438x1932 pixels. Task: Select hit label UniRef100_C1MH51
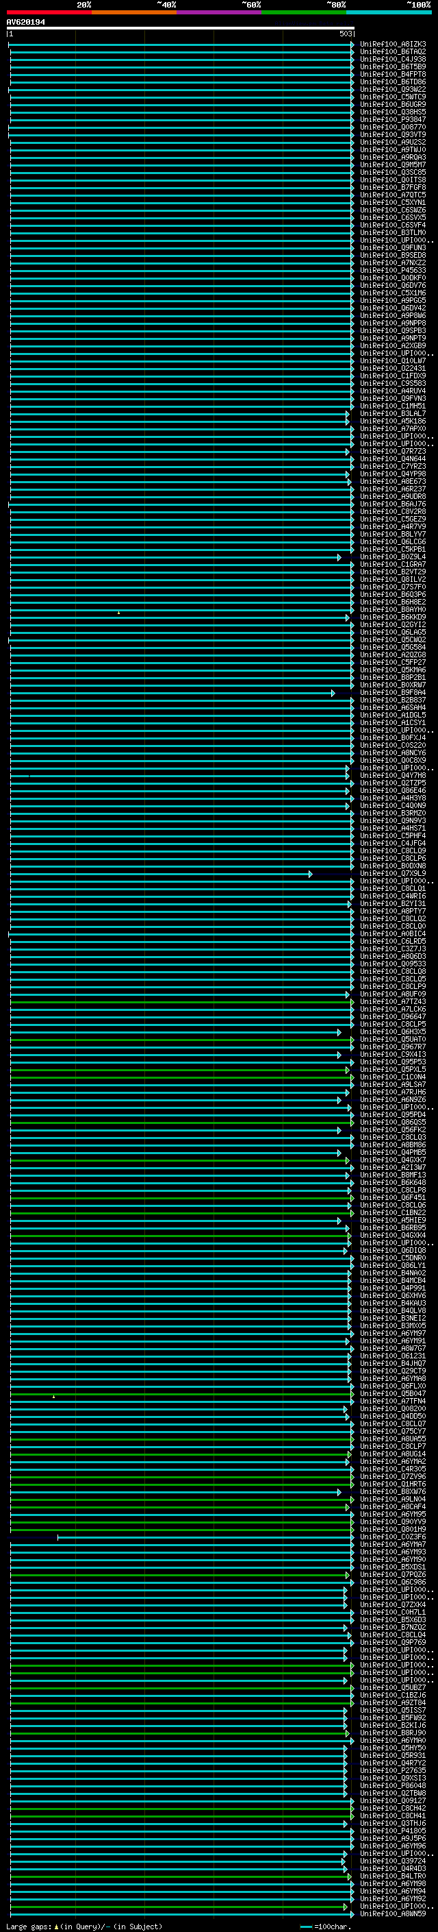point(393,406)
